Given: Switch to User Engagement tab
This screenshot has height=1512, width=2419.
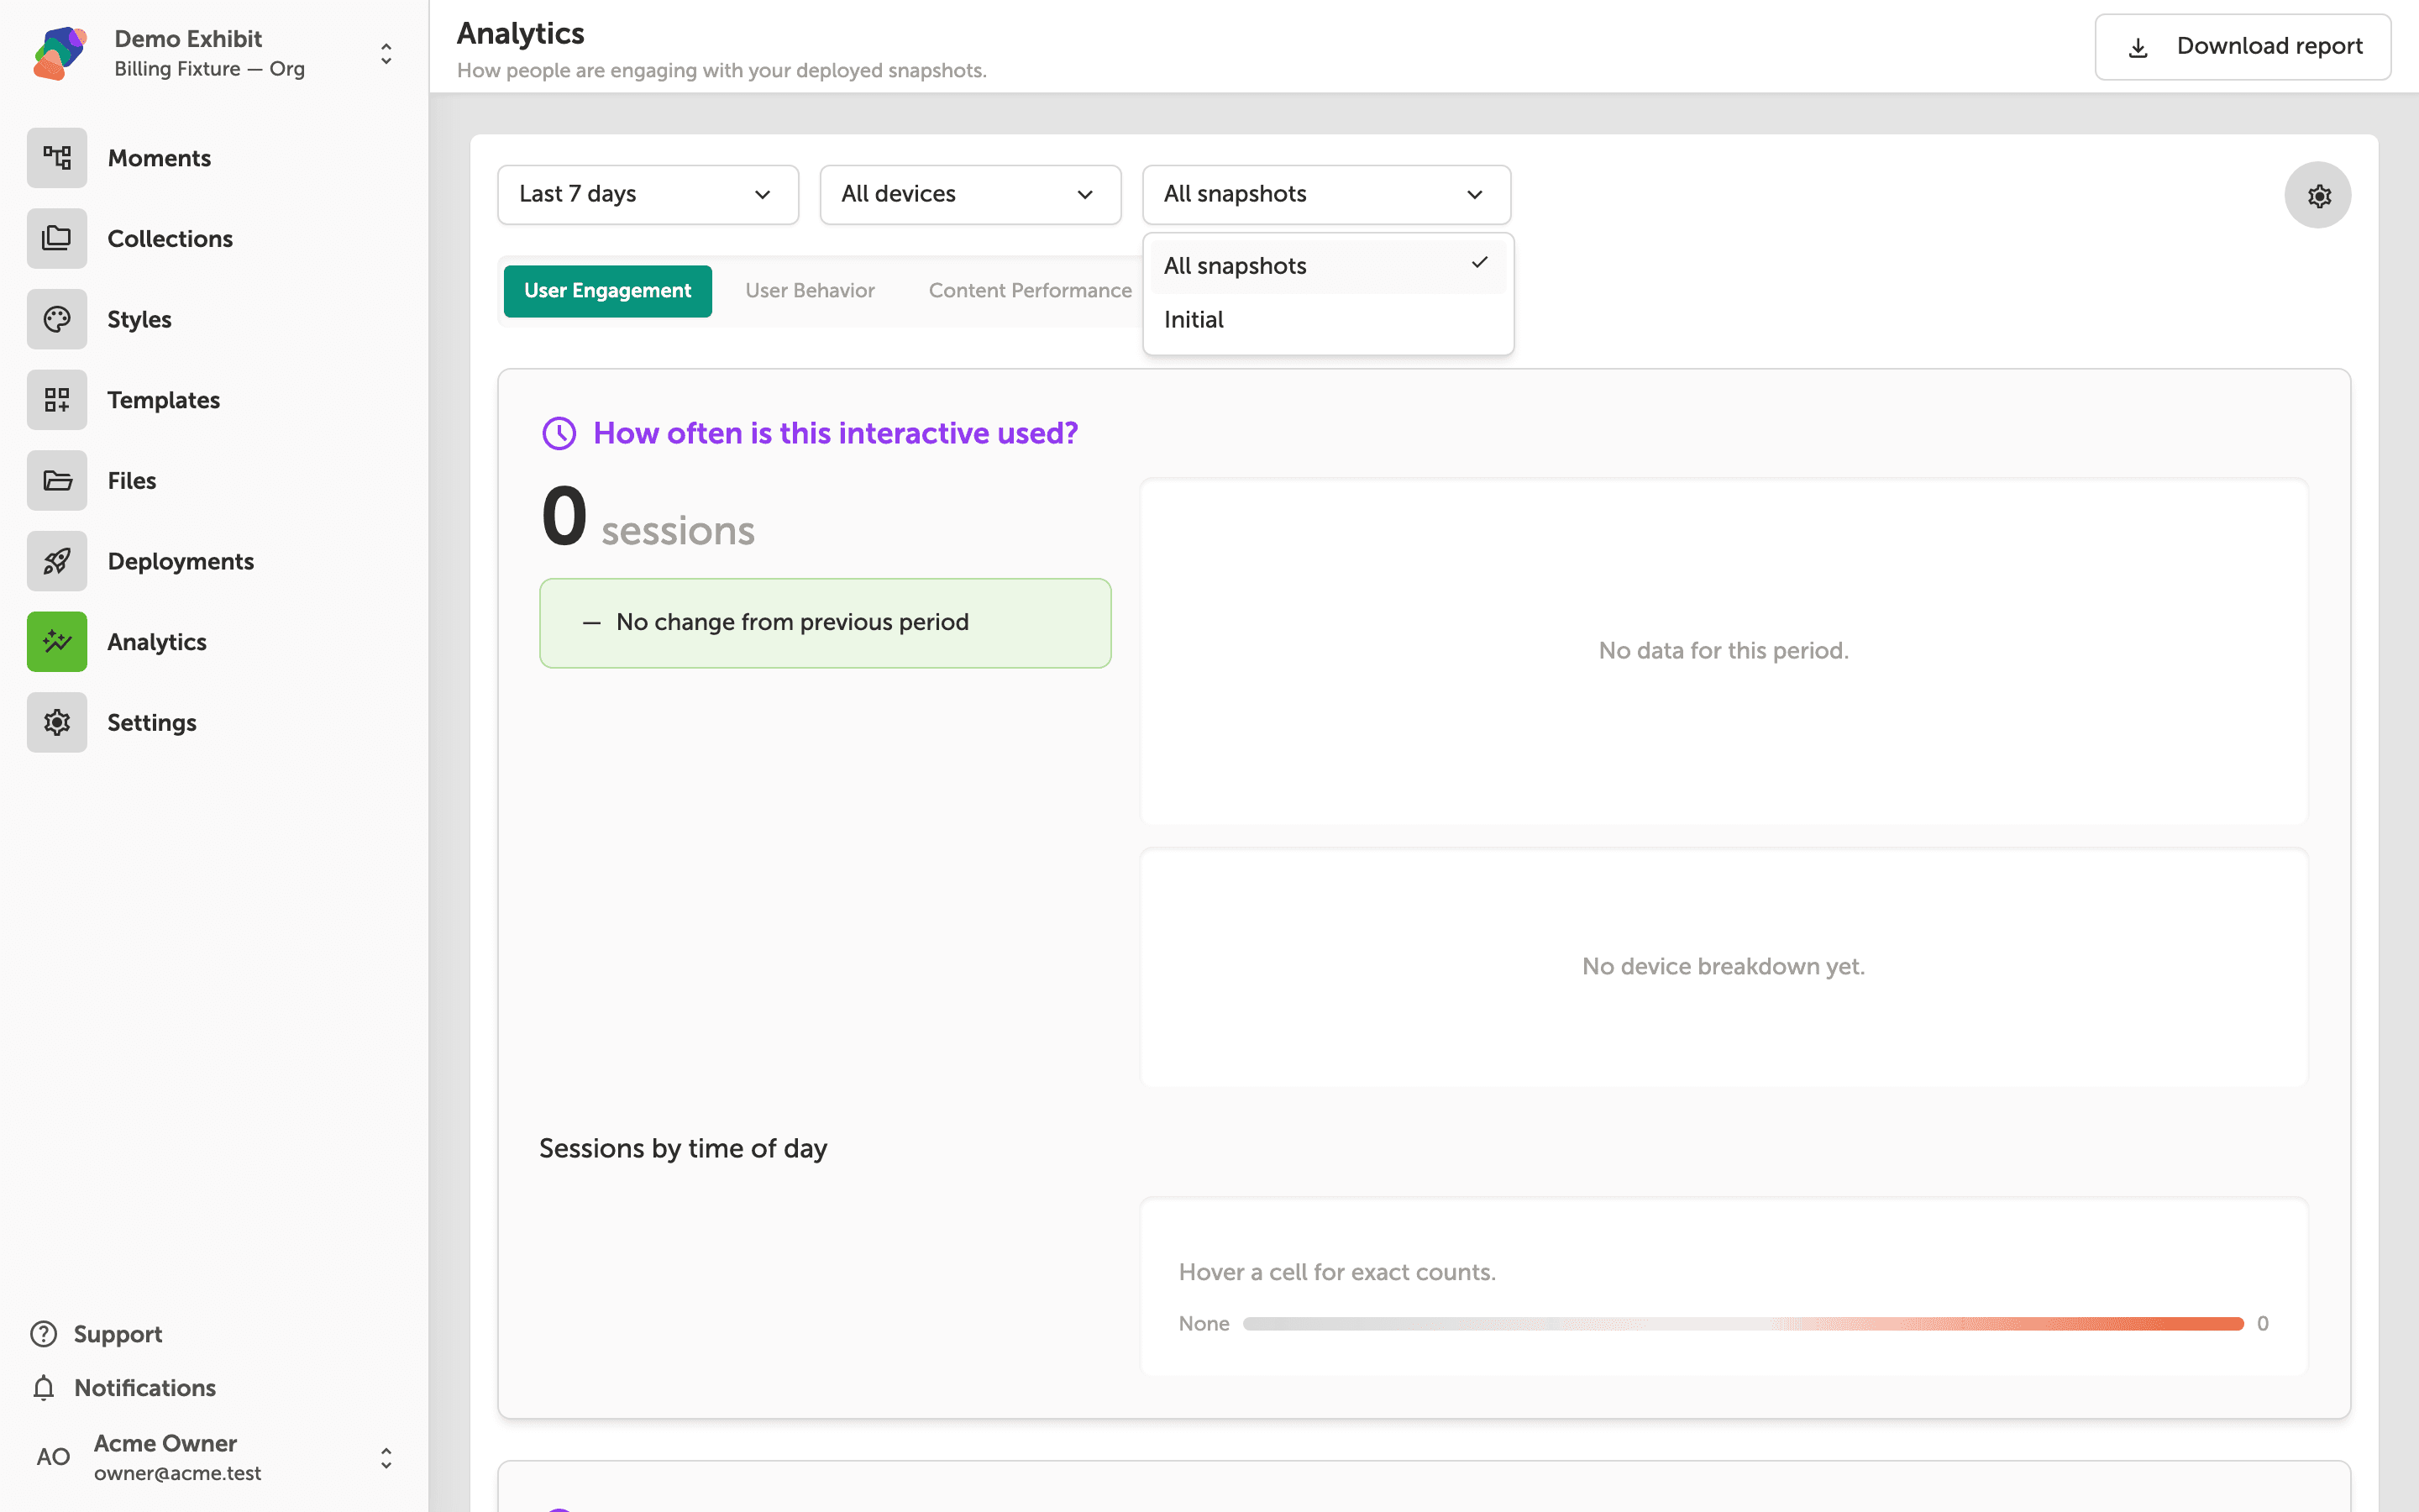Looking at the screenshot, I should [x=608, y=291].
